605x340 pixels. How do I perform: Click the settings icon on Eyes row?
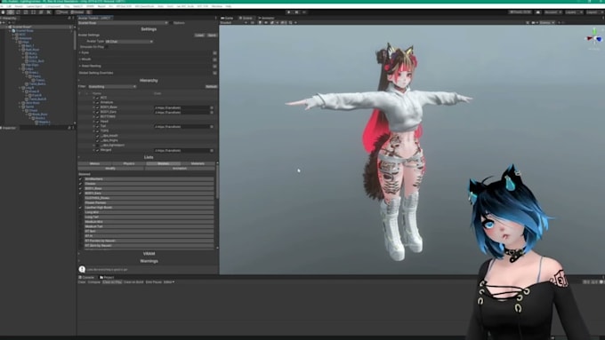[214, 52]
